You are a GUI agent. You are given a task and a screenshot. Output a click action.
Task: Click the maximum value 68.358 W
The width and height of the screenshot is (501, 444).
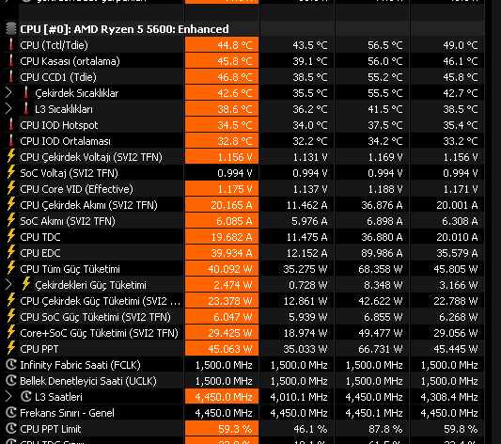381,269
